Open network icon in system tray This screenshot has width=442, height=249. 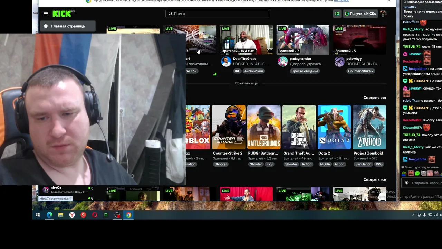(x=430, y=215)
